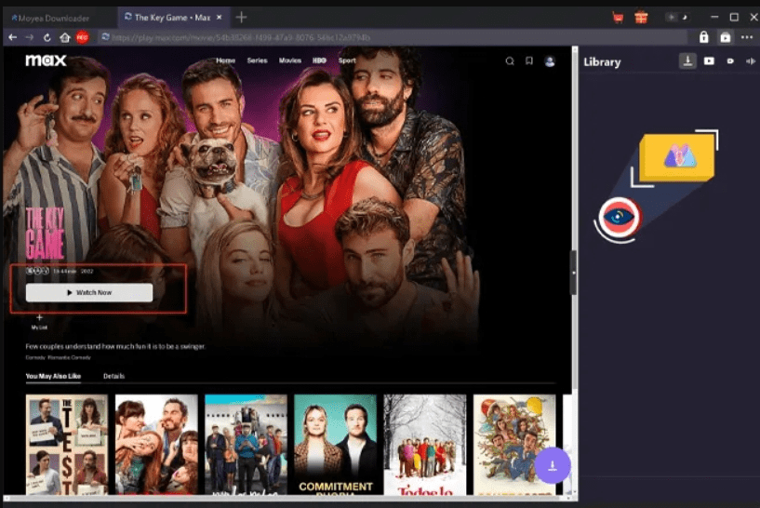Open the Movies menu on Max
Screen dimensions: 760x508
point(290,60)
